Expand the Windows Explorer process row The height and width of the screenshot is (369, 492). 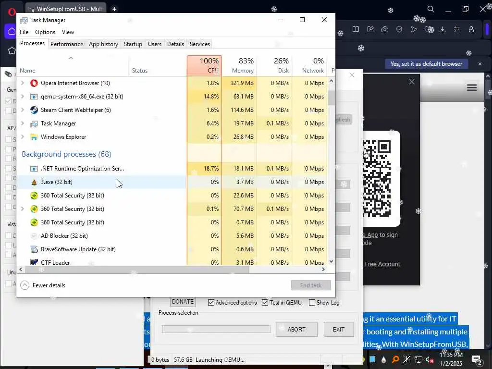coord(22,137)
